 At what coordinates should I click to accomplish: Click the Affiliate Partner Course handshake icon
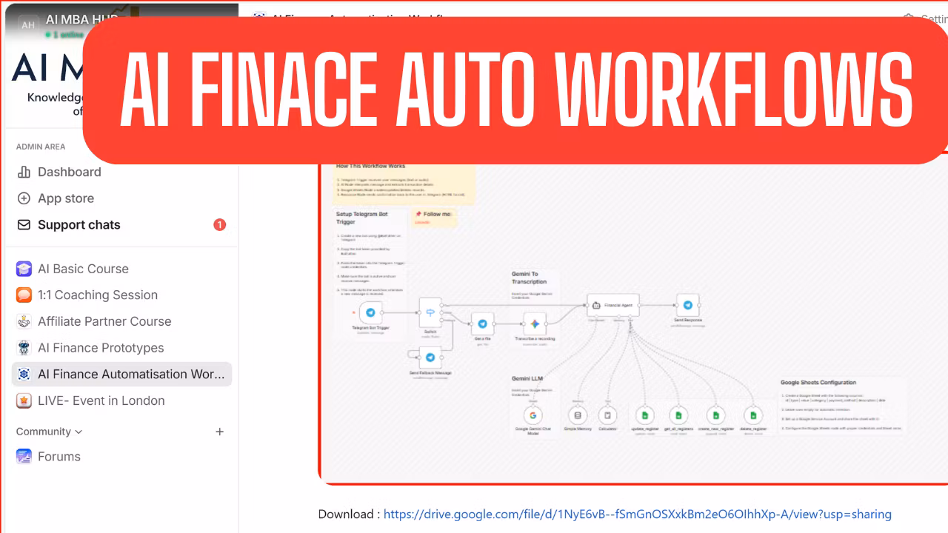(24, 321)
